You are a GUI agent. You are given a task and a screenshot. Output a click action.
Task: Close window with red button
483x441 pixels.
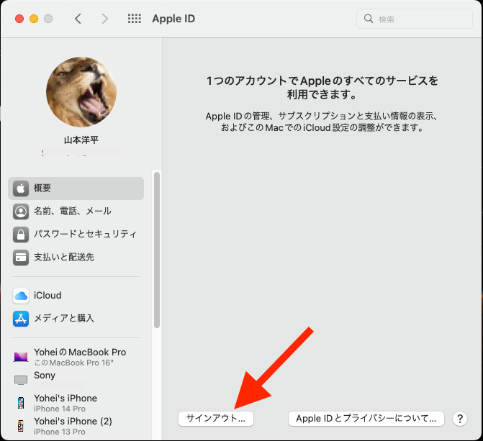(x=19, y=19)
